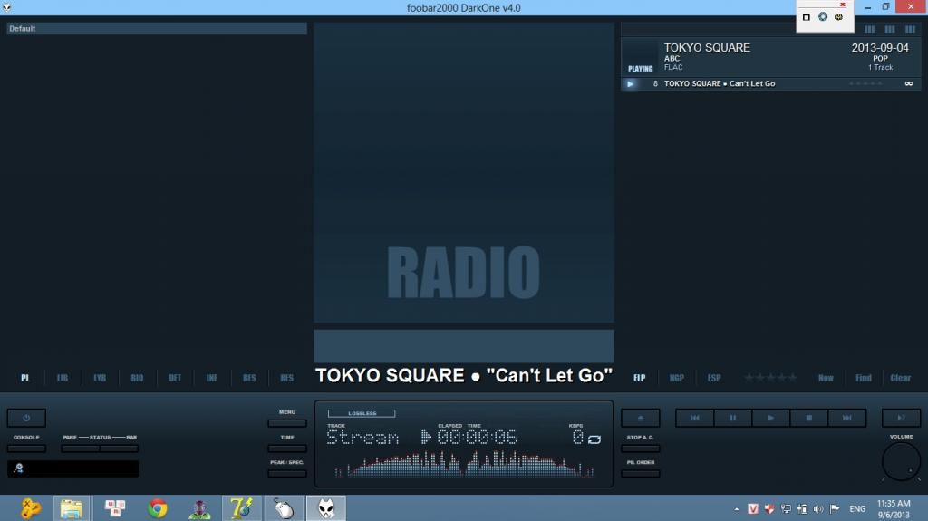Click the foobar2000 alien taskbar icon
928x521 pixels.
point(326,508)
